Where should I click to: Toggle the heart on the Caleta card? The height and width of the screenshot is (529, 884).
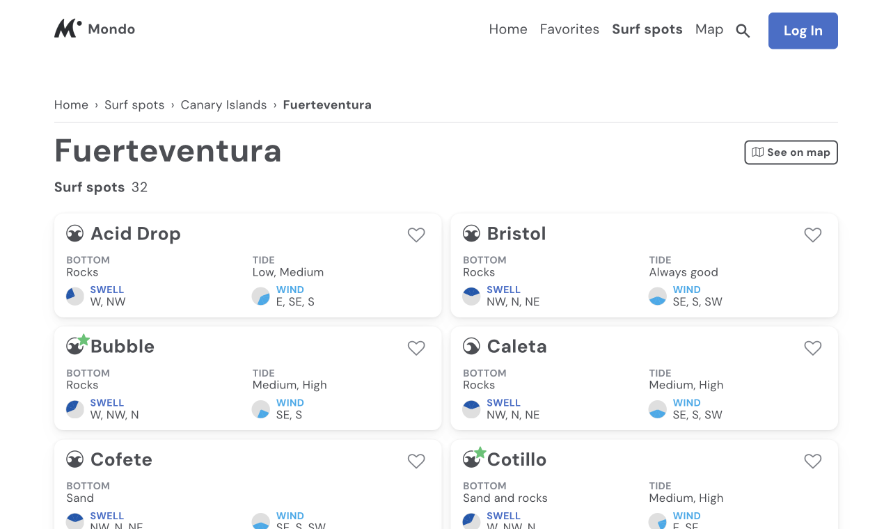tap(812, 348)
